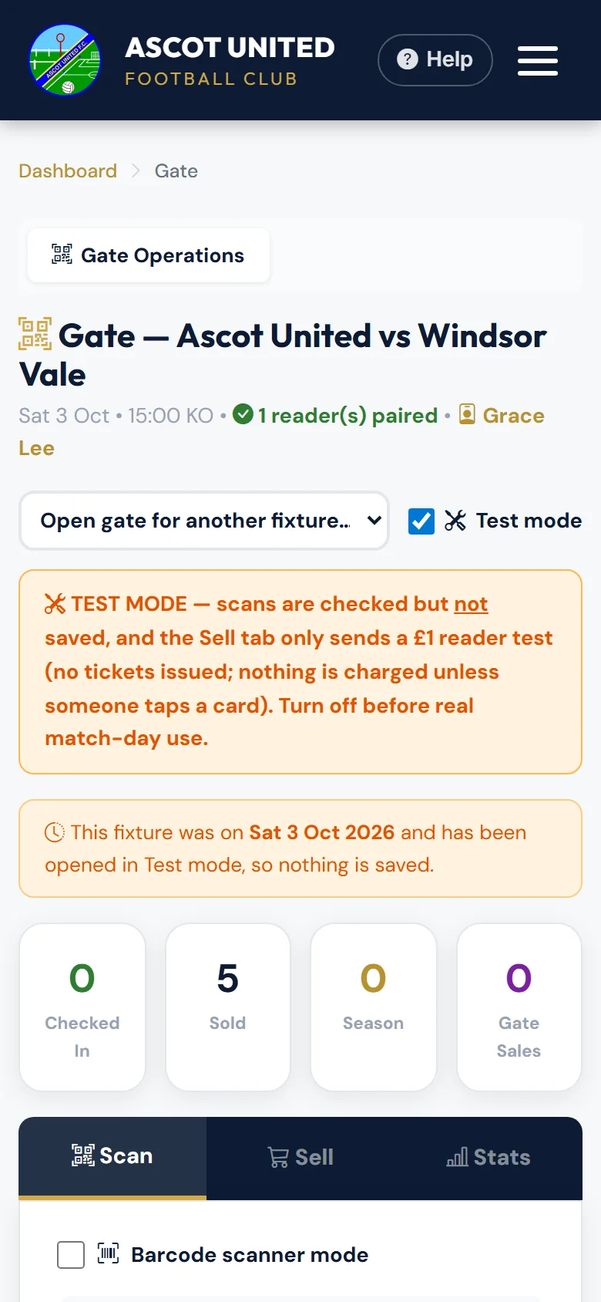Click the Sold count stat card

click(227, 1007)
